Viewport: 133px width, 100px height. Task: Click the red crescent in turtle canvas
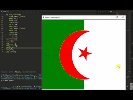pos(66,55)
